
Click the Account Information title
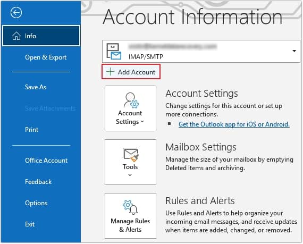tap(192, 17)
